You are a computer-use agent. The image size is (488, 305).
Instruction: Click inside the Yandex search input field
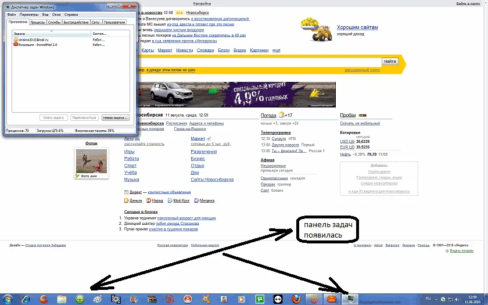(259, 62)
